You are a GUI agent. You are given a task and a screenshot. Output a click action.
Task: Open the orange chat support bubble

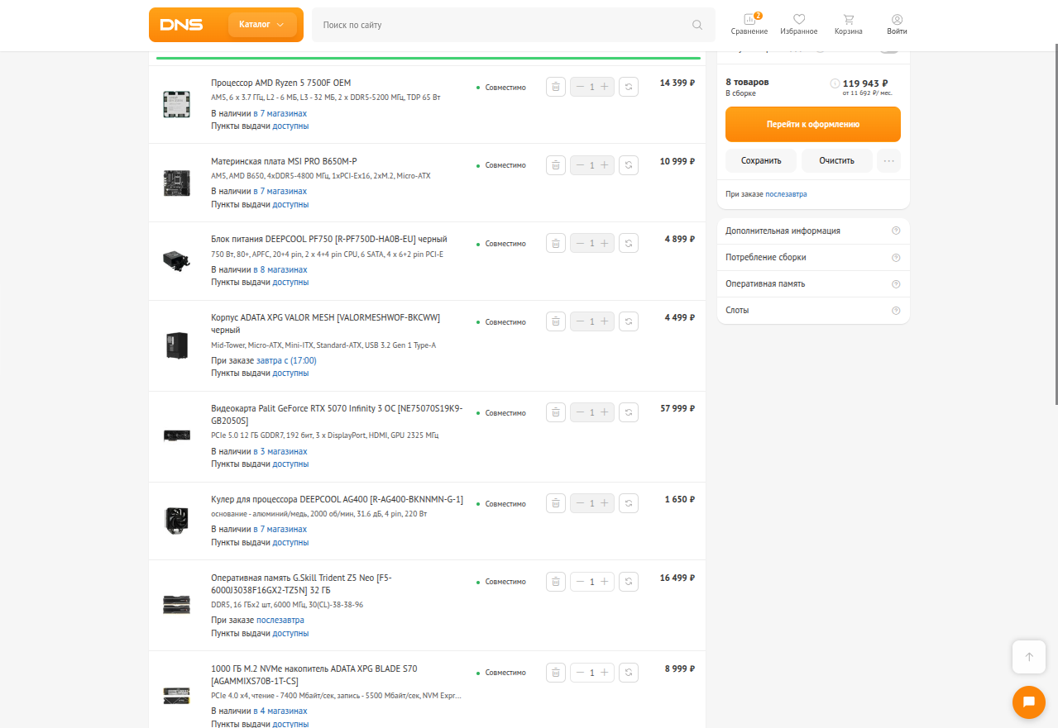[x=1029, y=702]
